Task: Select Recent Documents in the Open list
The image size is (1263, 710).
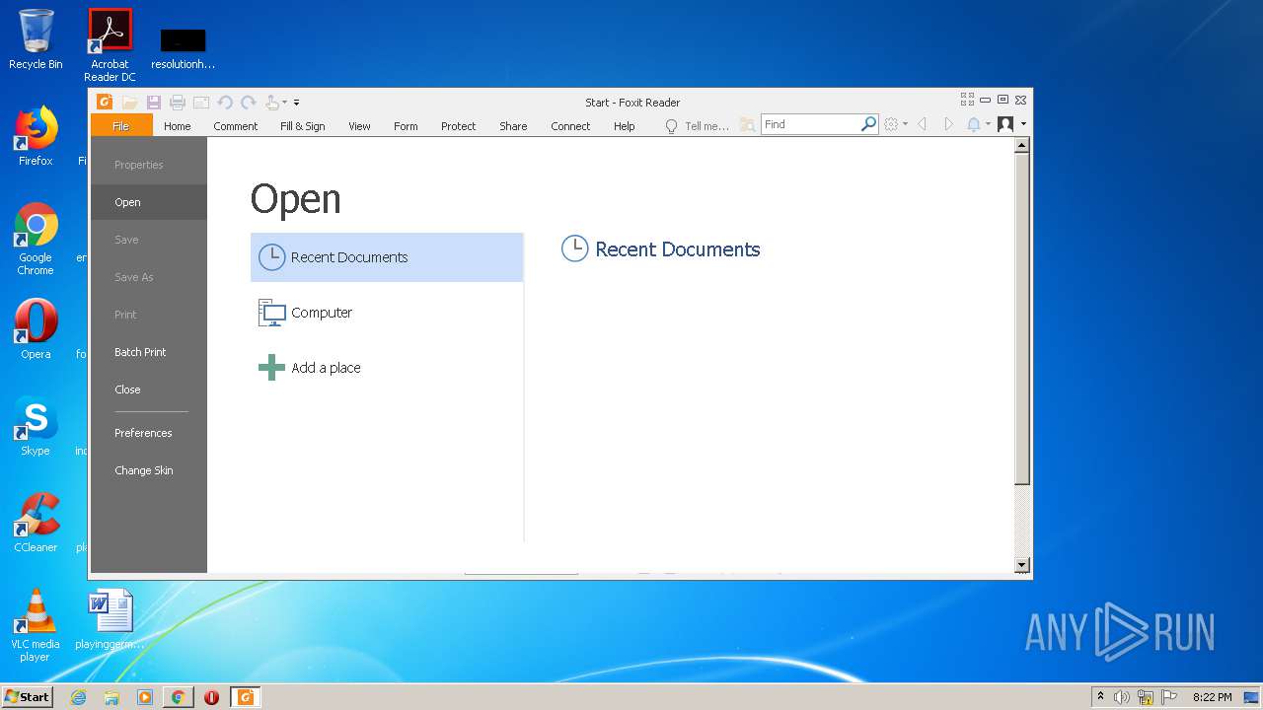Action: tap(387, 257)
